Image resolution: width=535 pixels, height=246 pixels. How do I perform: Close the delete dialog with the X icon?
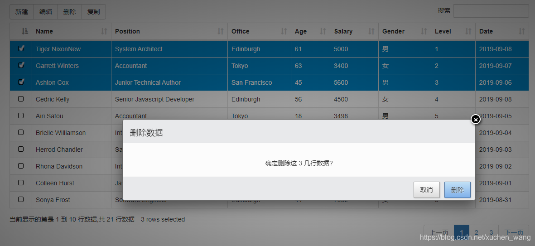click(x=475, y=120)
